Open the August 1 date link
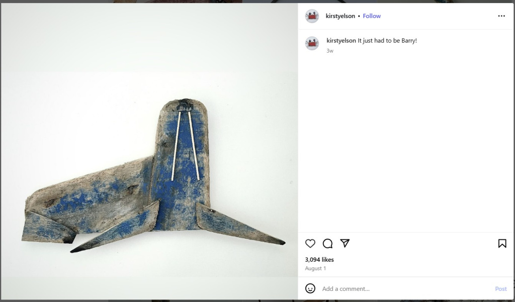This screenshot has width=515, height=302. point(315,268)
